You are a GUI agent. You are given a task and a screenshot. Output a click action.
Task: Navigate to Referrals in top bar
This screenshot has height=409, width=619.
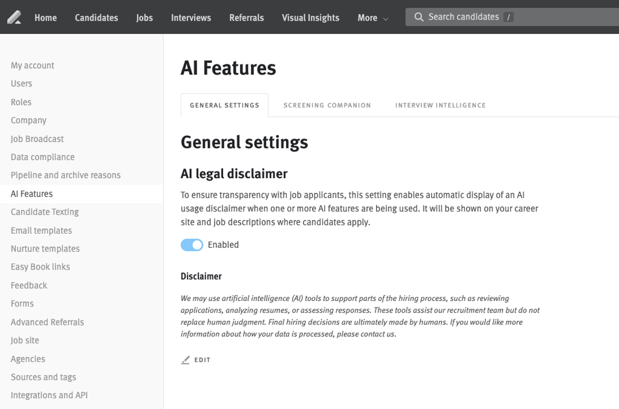click(x=246, y=18)
